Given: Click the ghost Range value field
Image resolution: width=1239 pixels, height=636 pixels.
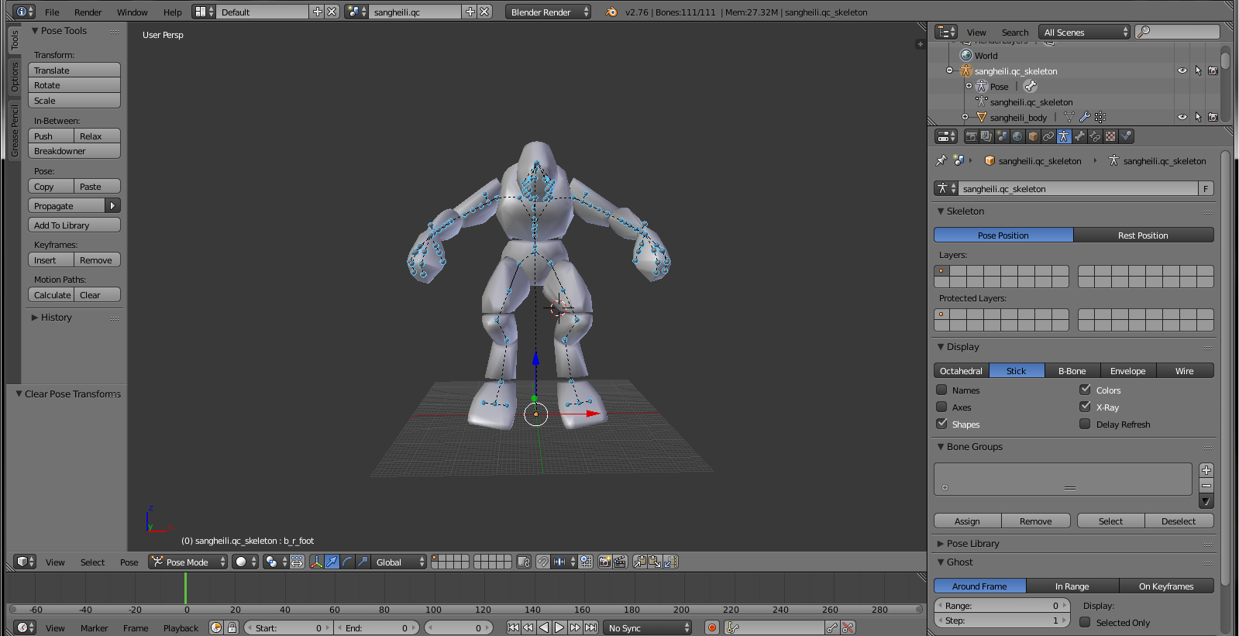Looking at the screenshot, I should tap(1000, 606).
